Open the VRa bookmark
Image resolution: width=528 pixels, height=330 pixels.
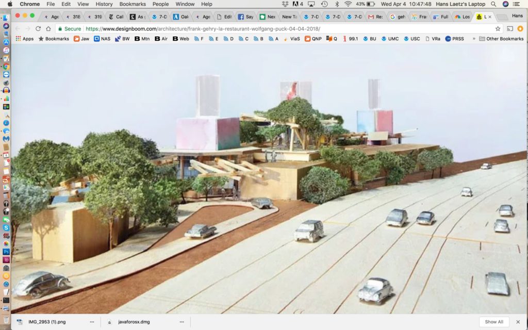click(x=433, y=39)
